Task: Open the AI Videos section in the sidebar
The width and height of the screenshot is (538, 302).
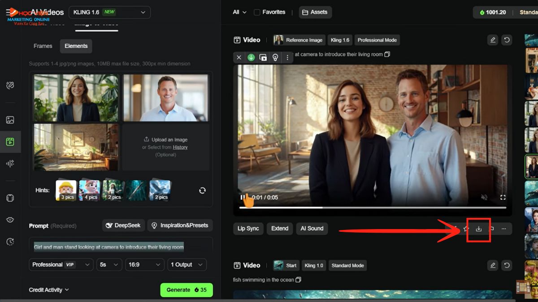Action: point(10,142)
